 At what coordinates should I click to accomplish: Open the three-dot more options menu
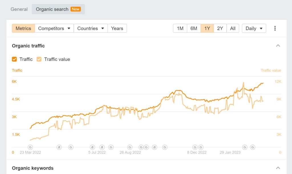(x=275, y=28)
